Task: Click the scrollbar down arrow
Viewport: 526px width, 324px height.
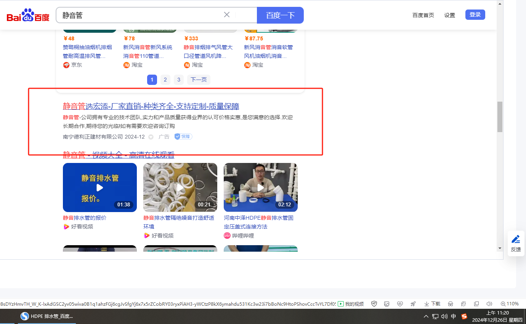Action: pos(500,248)
